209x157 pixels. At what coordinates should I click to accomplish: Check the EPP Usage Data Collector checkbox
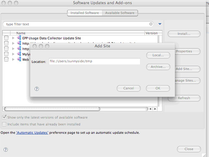tap(6, 38)
